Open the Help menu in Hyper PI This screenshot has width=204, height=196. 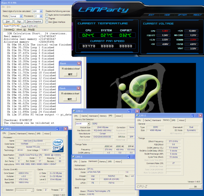click(9, 7)
